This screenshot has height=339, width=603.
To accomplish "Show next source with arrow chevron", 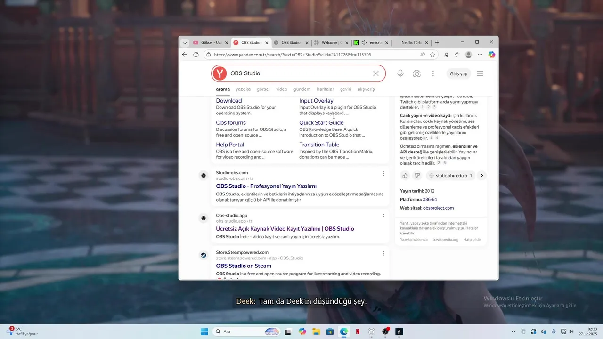I will point(481,176).
